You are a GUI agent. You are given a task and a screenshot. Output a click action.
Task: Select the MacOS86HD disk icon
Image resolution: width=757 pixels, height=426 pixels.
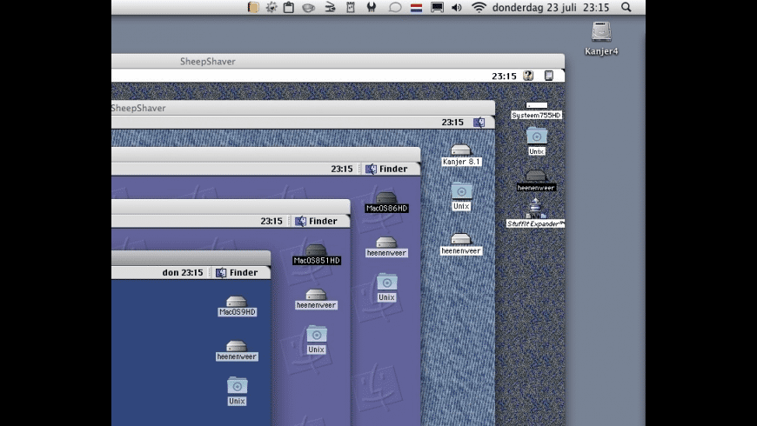tap(386, 199)
